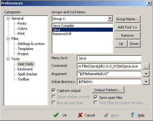This screenshot has height=121, width=153.
Task: Open the Argument variables dropdown arrow
Action: click(146, 74)
